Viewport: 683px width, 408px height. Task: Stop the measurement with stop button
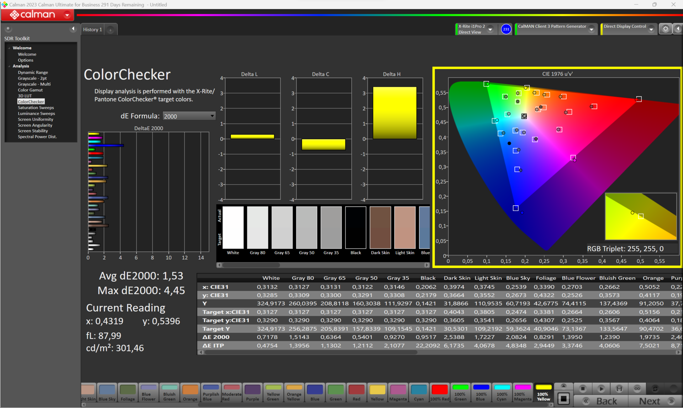[x=583, y=388]
